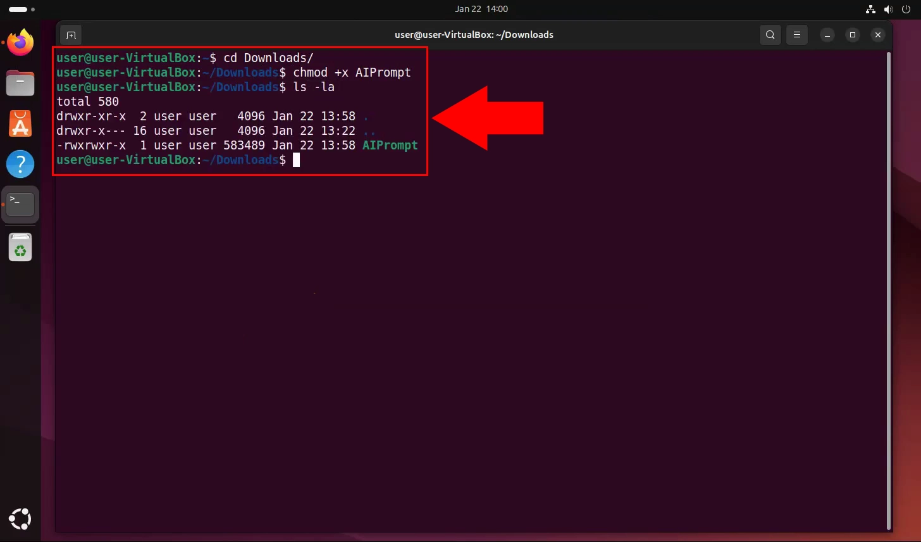Open the terminal search tool
Image resolution: width=921 pixels, height=542 pixels.
(x=770, y=35)
